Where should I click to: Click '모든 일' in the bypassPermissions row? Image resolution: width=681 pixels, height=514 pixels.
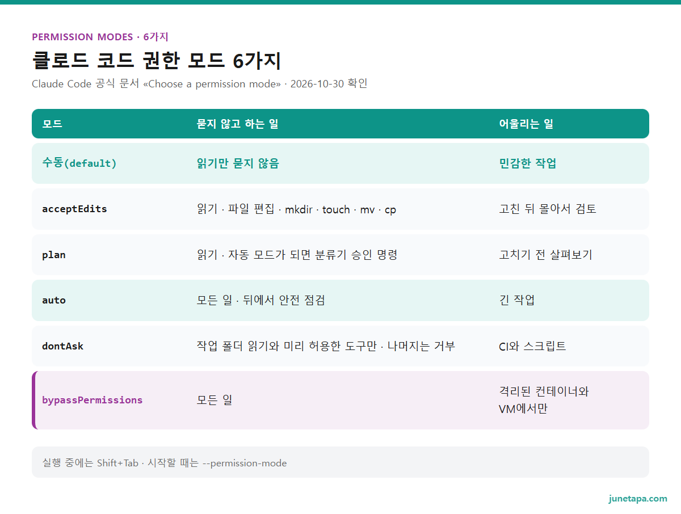click(x=215, y=400)
